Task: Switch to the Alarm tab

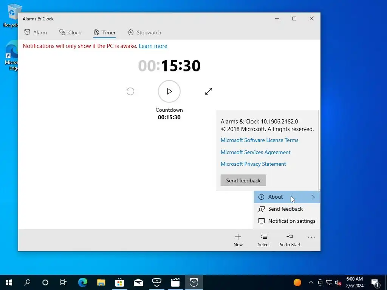Action: click(36, 32)
